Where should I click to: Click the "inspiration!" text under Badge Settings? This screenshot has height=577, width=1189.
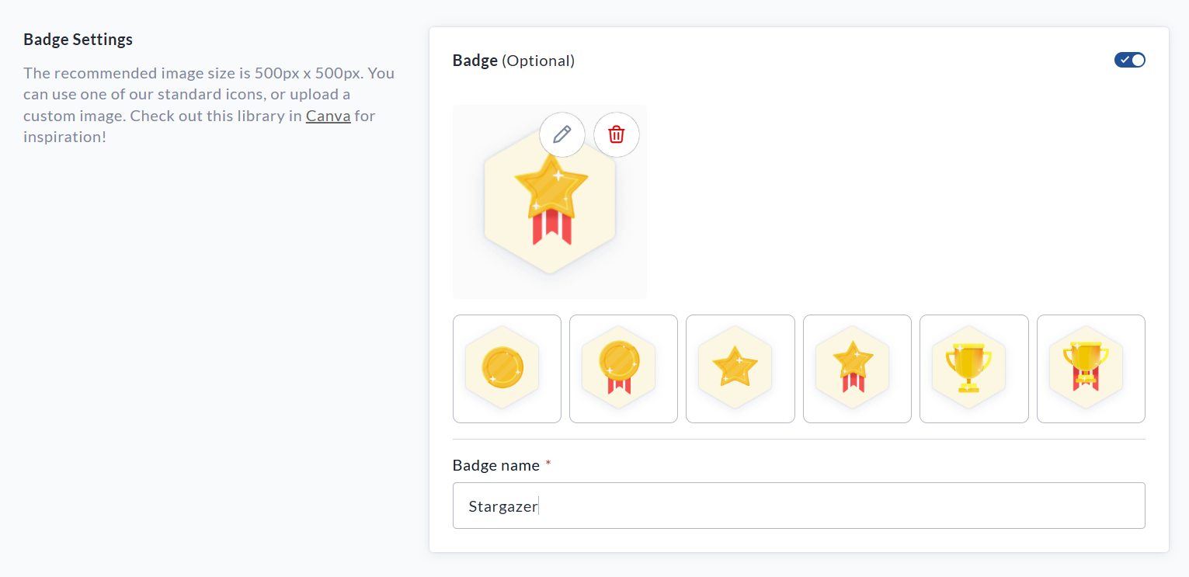coord(64,137)
